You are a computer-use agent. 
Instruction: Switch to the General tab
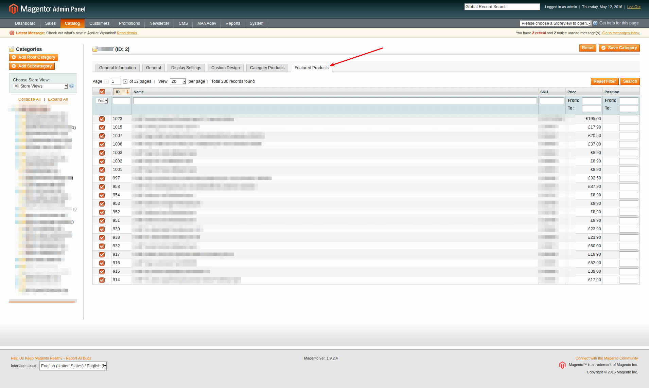(x=154, y=68)
